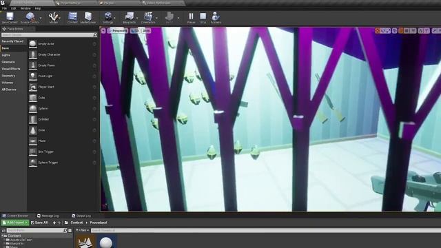Viewport: 441px width, 248px height.
Task: Select the Cinematic category
Action: (x=8, y=62)
